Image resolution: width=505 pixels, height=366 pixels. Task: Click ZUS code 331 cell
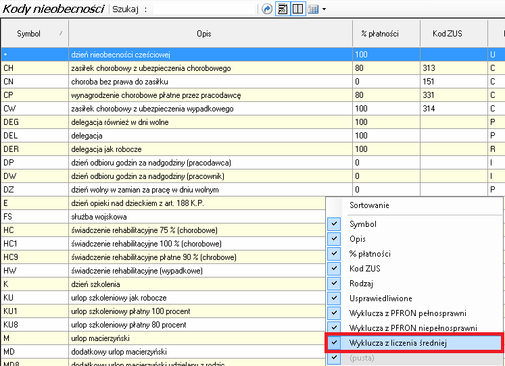pyautogui.click(x=454, y=95)
